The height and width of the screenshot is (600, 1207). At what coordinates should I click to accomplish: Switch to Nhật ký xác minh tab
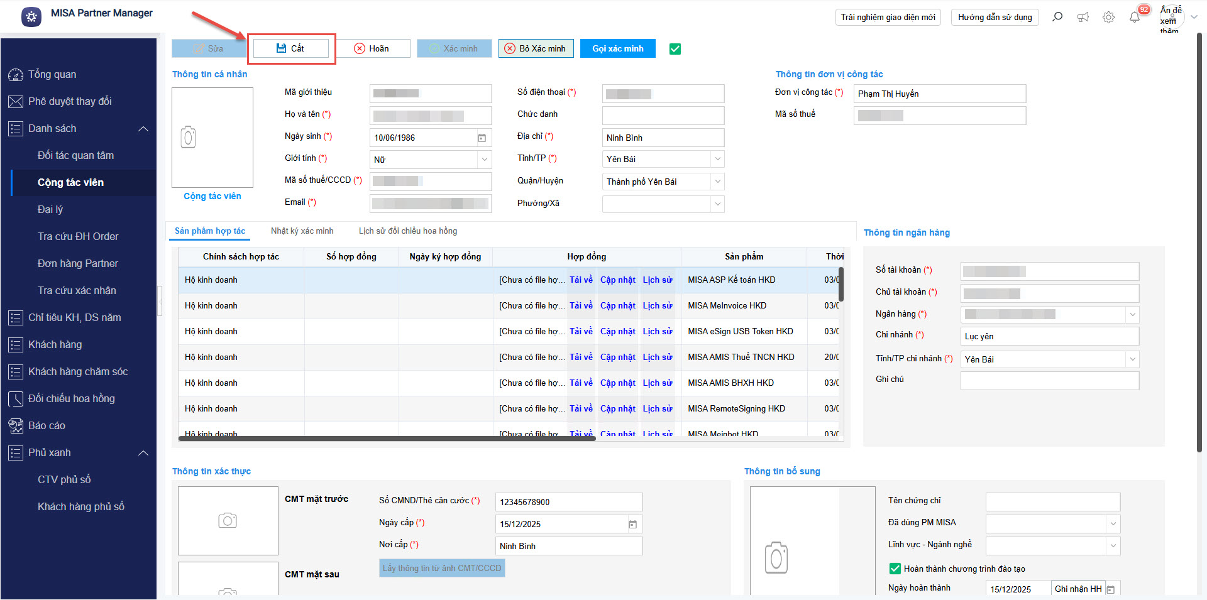click(x=302, y=231)
